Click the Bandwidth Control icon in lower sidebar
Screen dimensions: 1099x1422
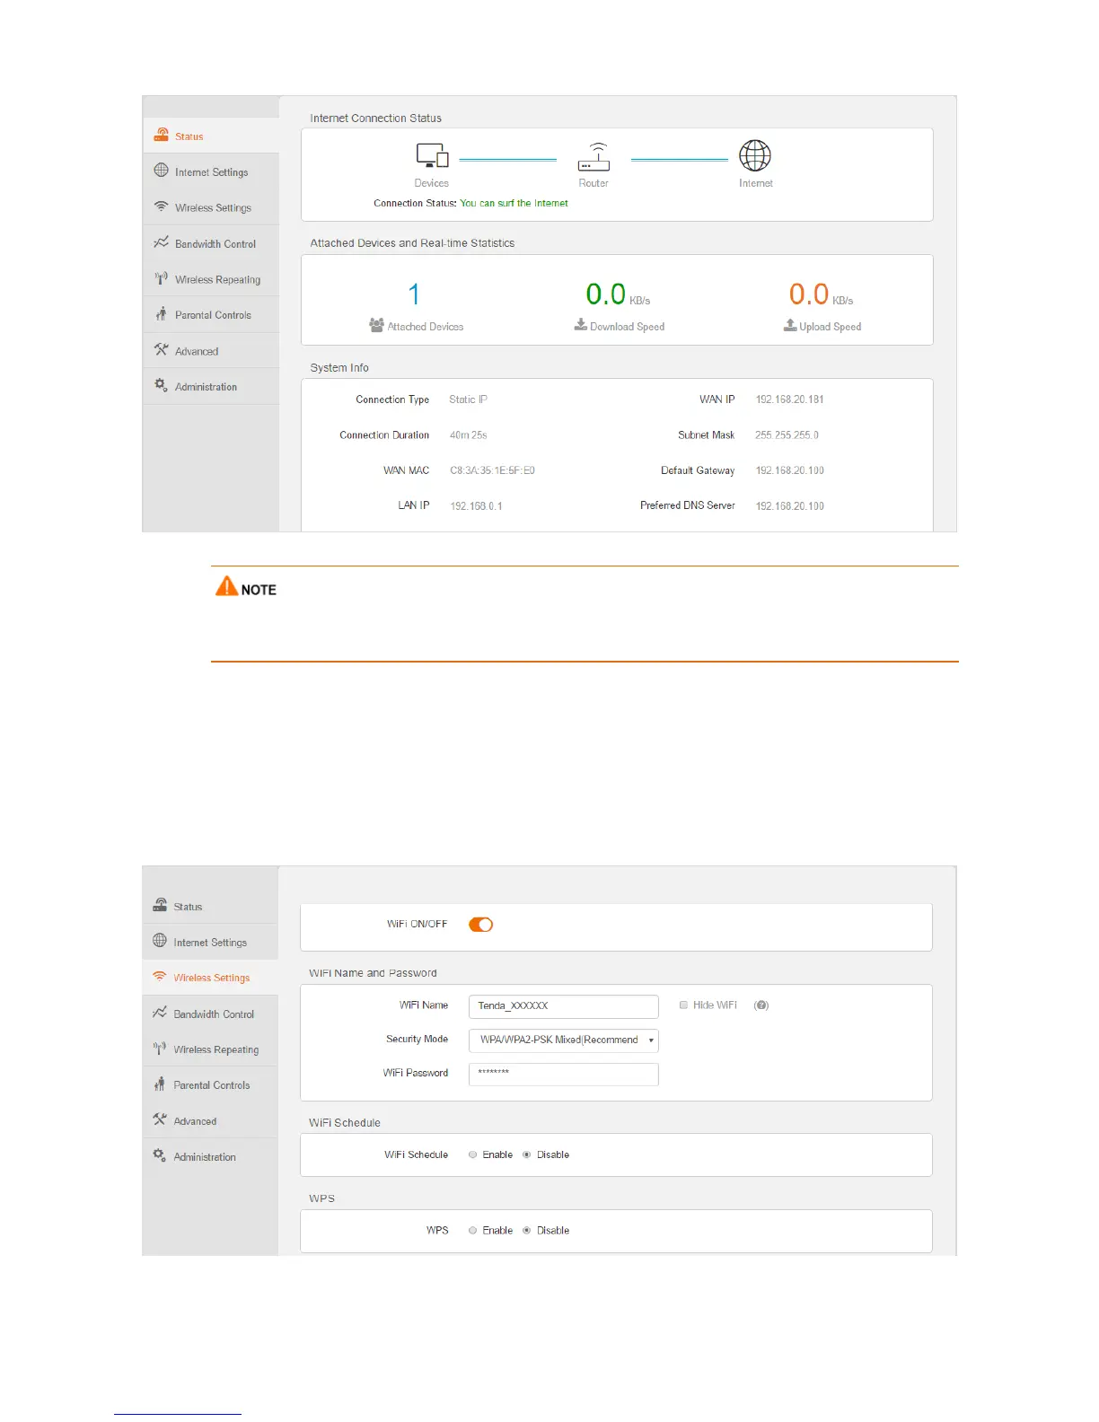point(160,1013)
